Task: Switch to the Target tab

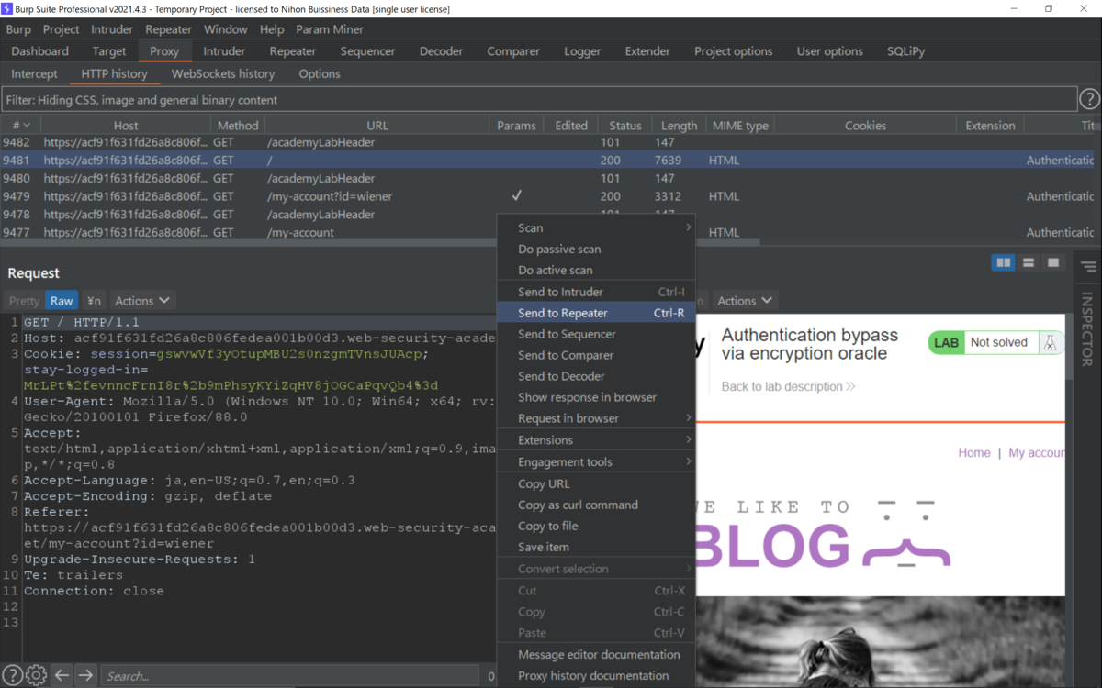Action: tap(109, 51)
